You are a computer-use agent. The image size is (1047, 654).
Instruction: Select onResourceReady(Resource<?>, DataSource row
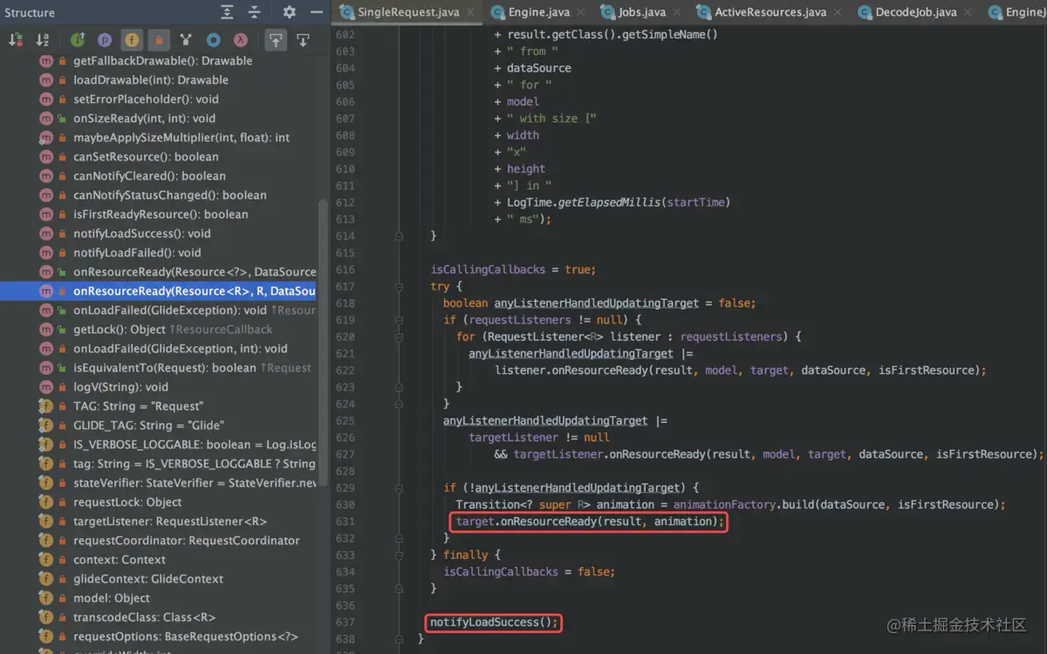click(195, 272)
